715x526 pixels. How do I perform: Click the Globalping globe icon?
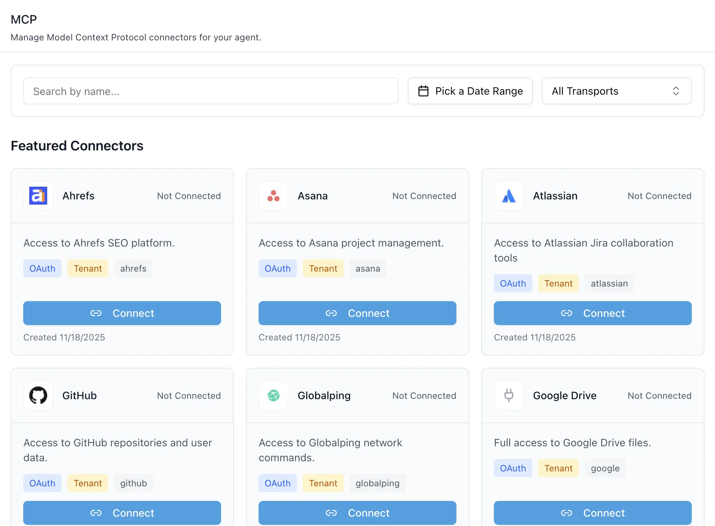coord(274,395)
